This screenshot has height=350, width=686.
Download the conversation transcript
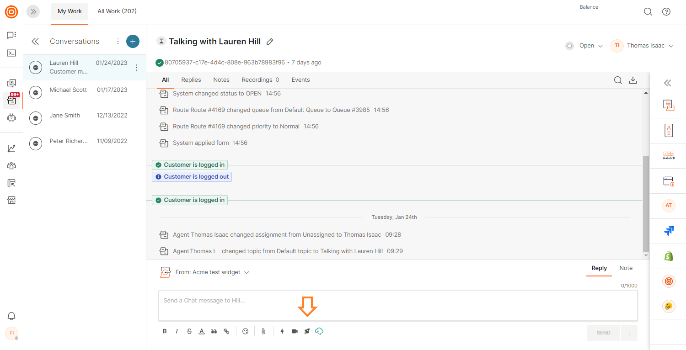tap(633, 80)
